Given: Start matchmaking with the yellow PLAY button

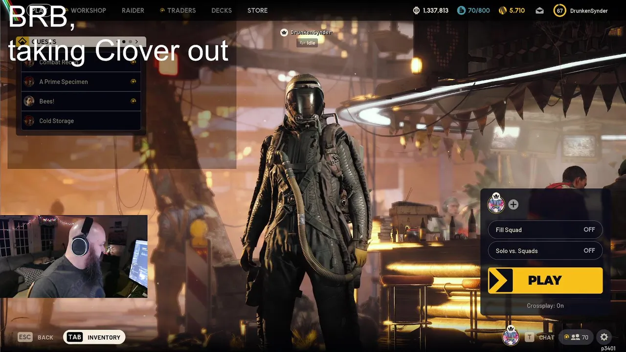Looking at the screenshot, I should click(545, 280).
